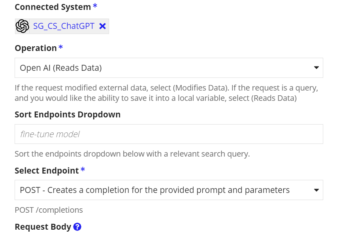Remove SG_CS_ChatGPT using the X icon

tap(102, 26)
